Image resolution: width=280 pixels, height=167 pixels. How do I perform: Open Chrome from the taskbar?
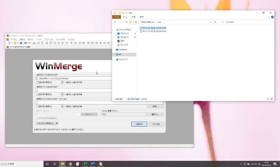[x=70, y=164]
